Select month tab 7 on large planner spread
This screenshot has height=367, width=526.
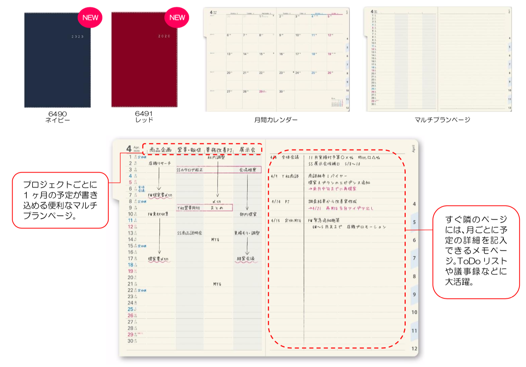414,258
